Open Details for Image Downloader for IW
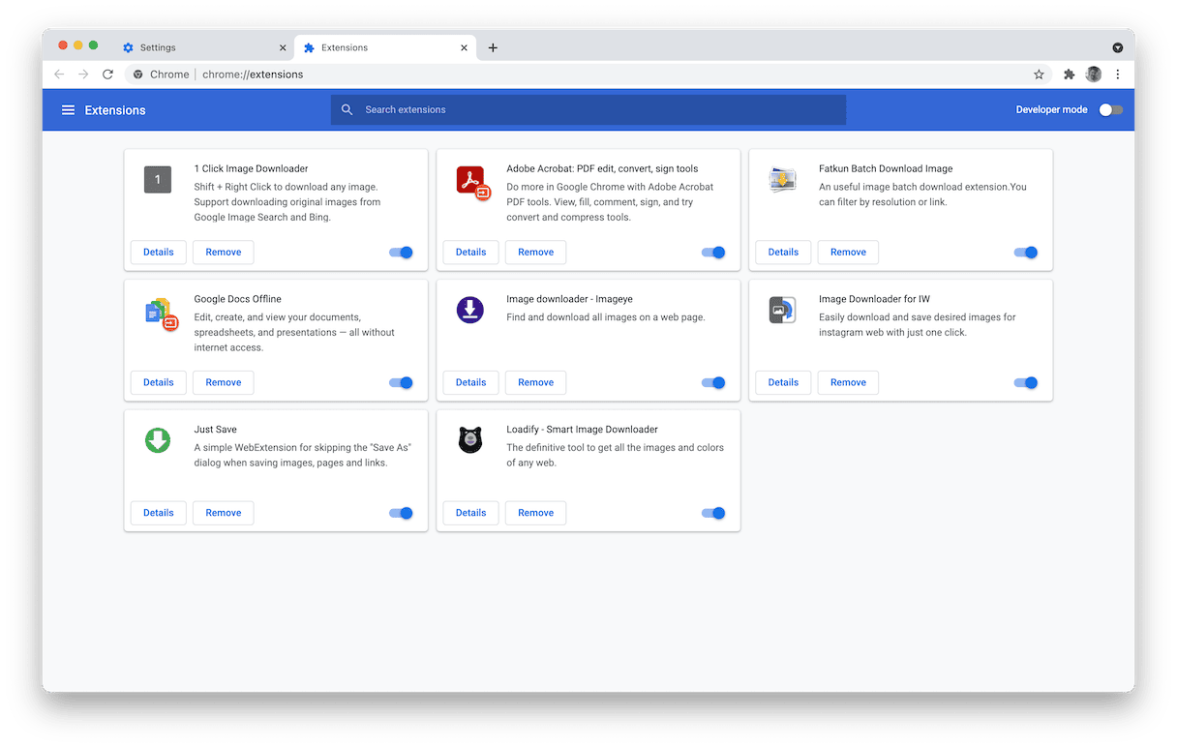Screen dimensions: 1177x748 click(x=783, y=383)
